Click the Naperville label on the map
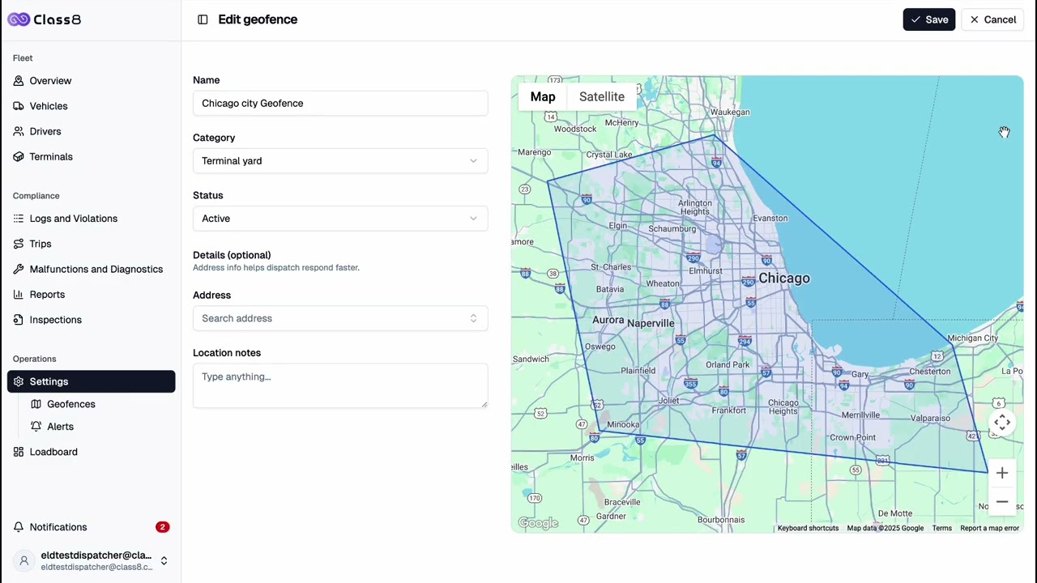 click(651, 323)
